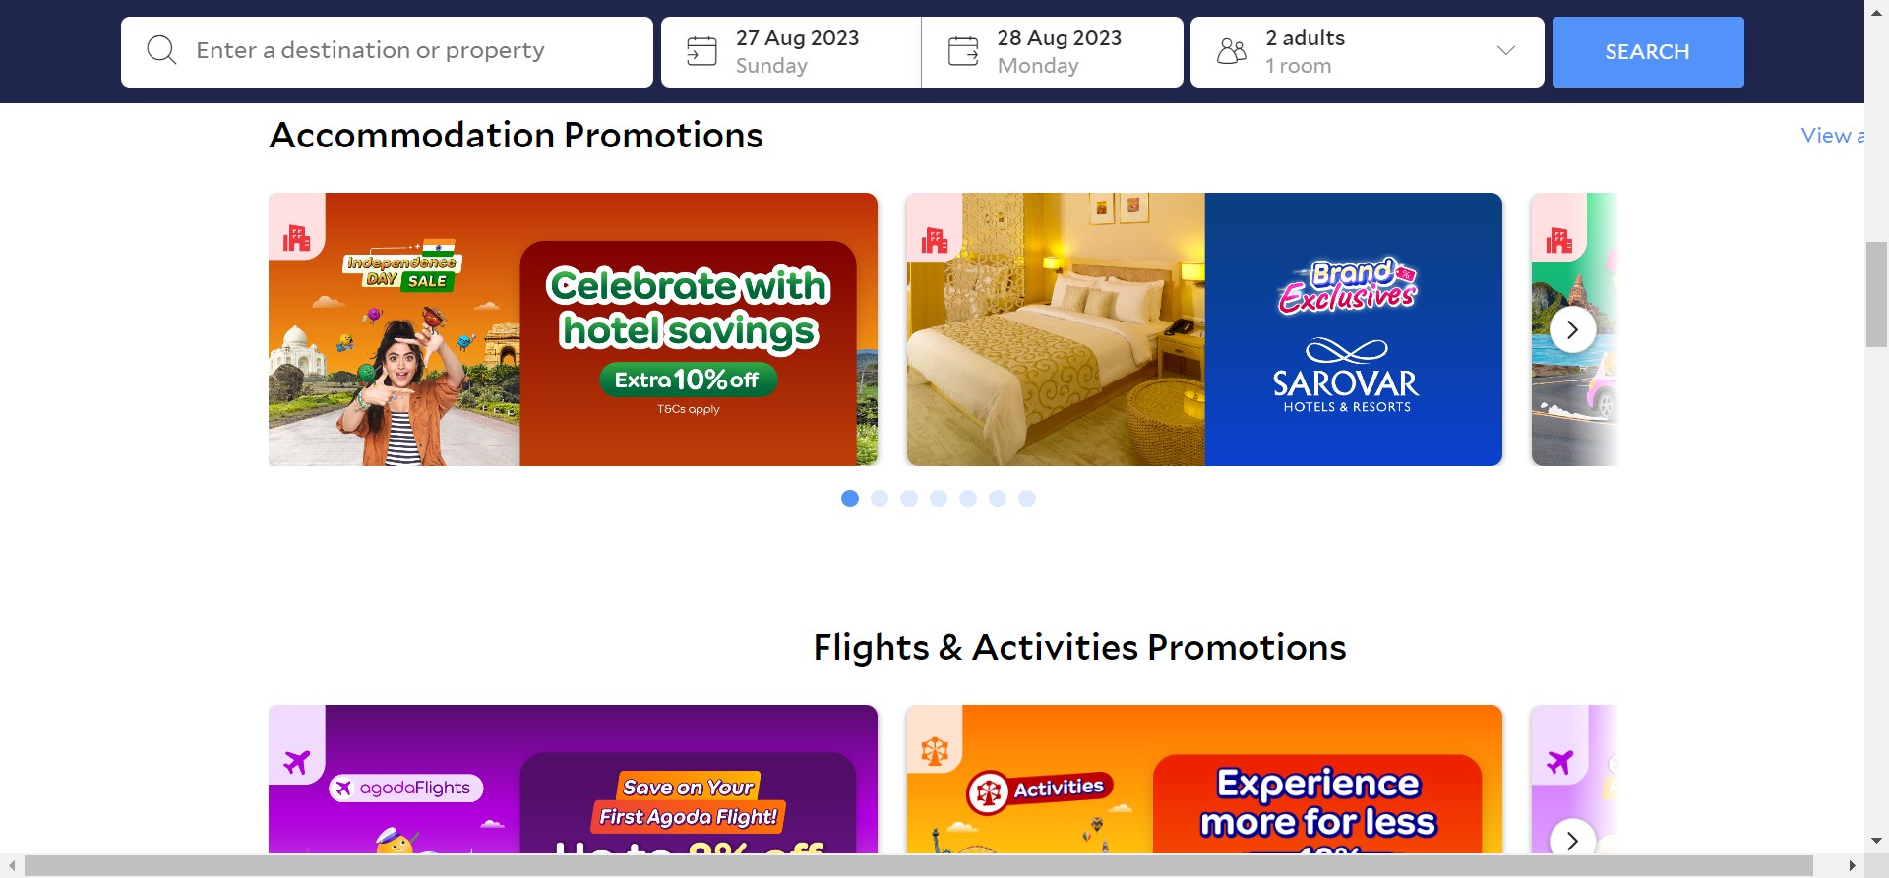
Task: Open the View all promotions link
Action: point(1832,136)
